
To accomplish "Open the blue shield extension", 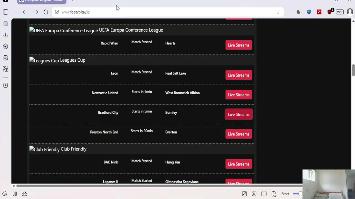I will click(309, 12).
